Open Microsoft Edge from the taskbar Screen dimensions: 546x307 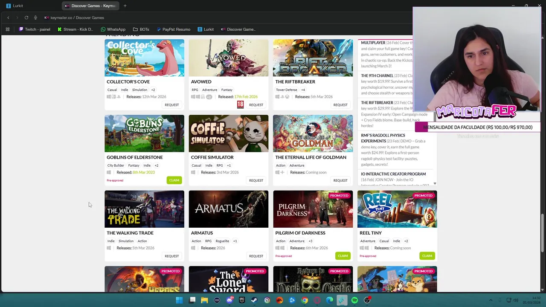(x=329, y=300)
